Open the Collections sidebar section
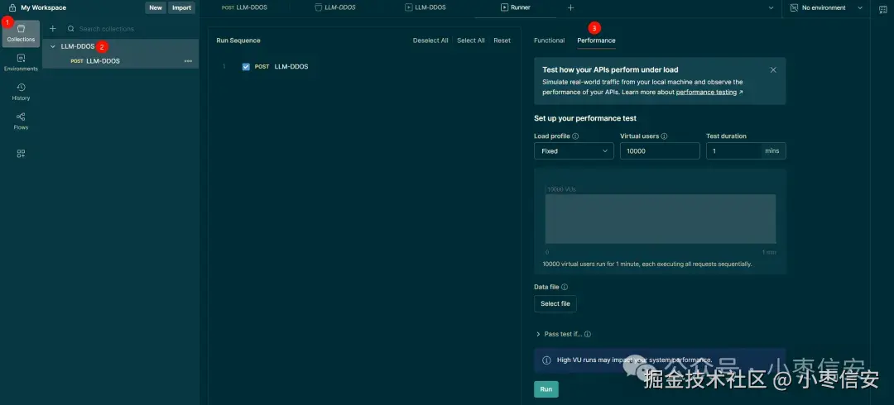 point(21,33)
